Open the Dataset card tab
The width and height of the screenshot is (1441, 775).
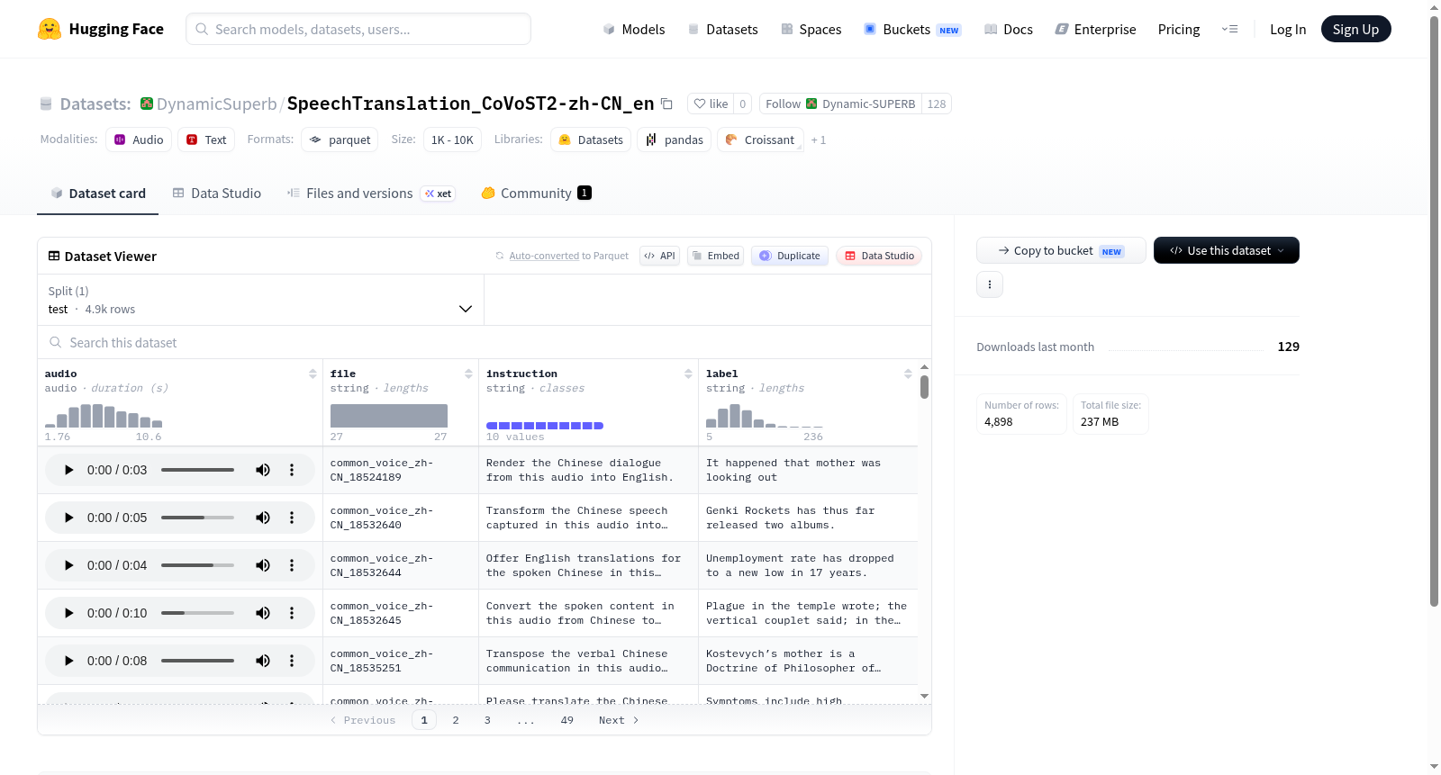(97, 193)
